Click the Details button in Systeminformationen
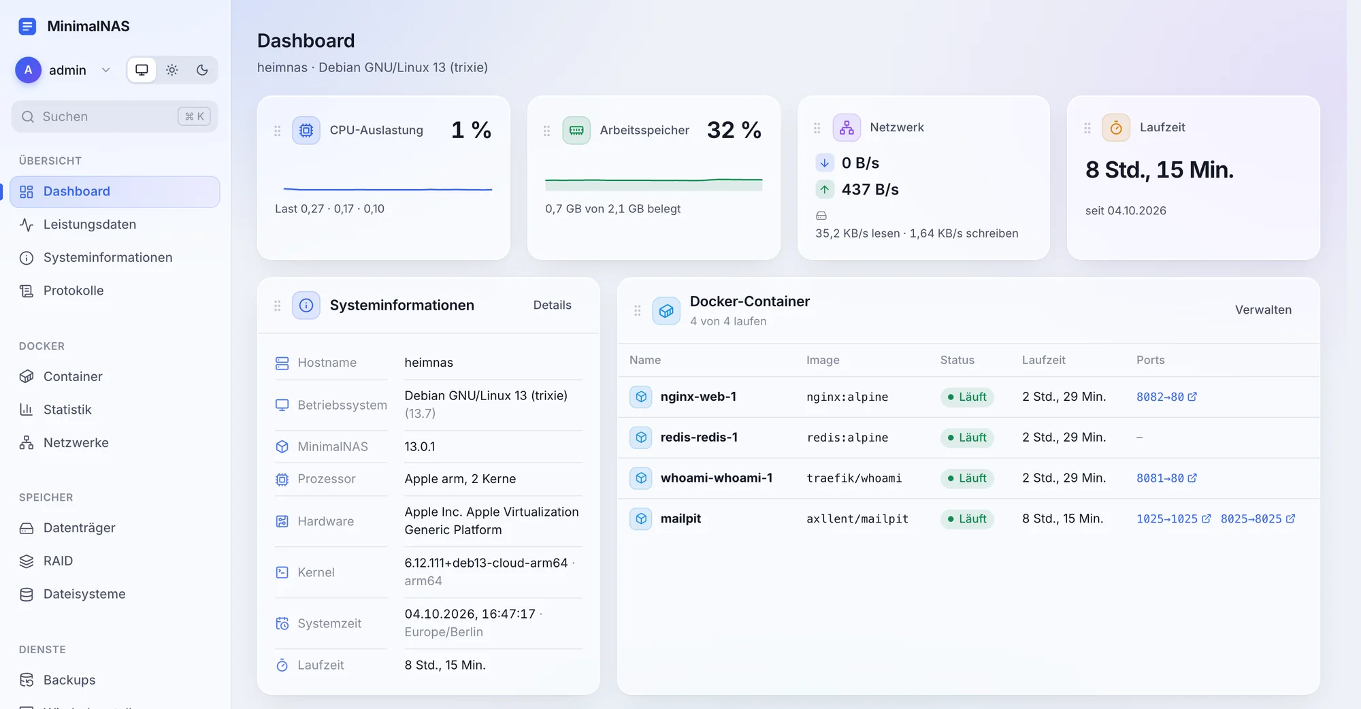This screenshot has width=1361, height=709. pos(553,306)
